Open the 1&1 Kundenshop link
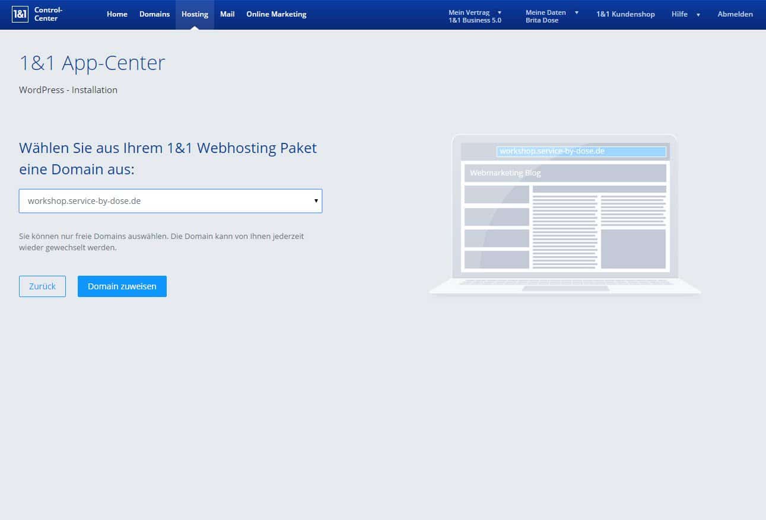766x520 pixels. pos(625,14)
